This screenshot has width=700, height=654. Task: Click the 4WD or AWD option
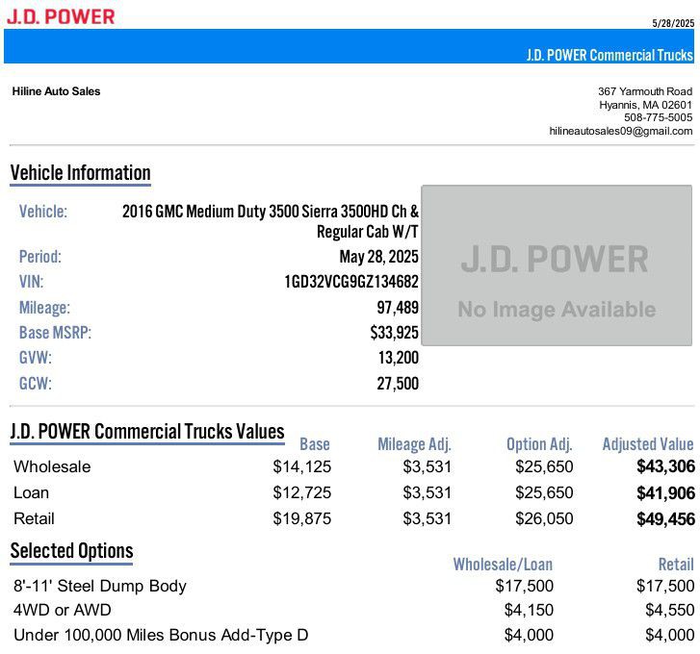(62, 611)
